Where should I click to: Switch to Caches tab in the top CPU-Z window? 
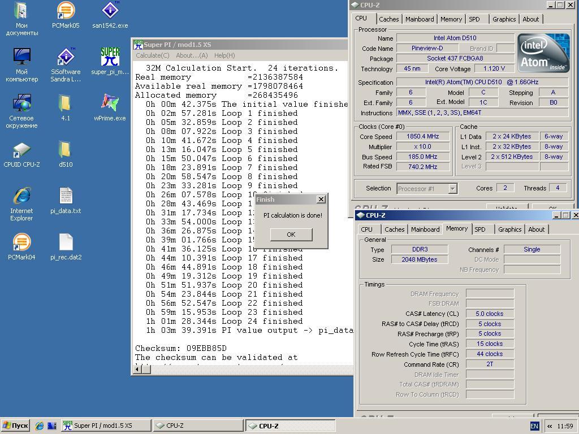389,19
